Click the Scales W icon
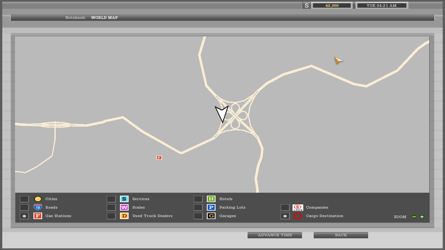Viewport: 445px width, 250px height. point(124,207)
